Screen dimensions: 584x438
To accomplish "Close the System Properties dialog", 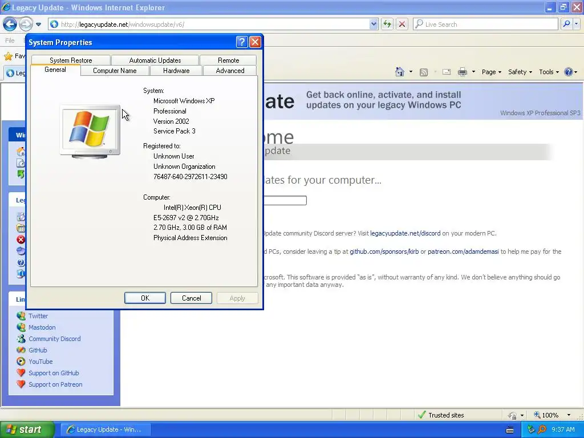I will pos(255,42).
